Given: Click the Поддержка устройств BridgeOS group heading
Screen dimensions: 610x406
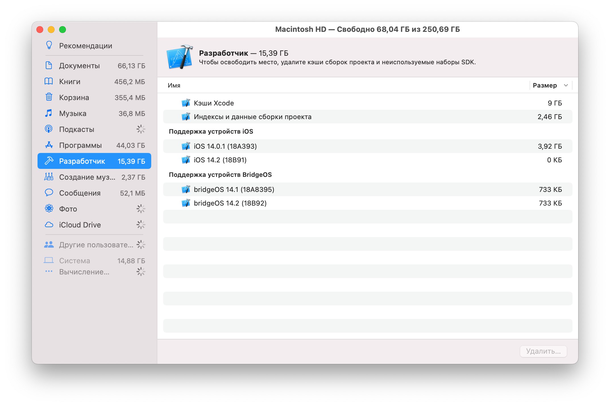Looking at the screenshot, I should point(220,175).
